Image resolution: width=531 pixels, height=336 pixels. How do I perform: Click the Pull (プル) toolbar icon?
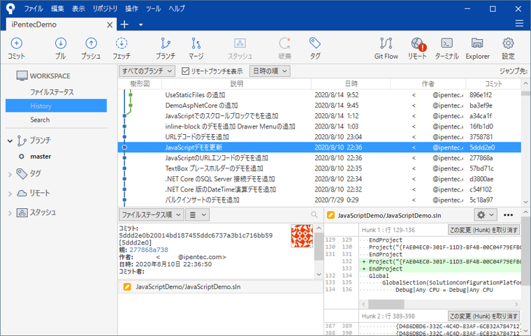point(61,43)
